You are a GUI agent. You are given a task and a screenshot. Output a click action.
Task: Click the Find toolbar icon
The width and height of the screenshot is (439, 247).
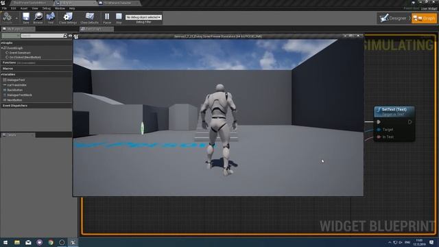tap(51, 18)
